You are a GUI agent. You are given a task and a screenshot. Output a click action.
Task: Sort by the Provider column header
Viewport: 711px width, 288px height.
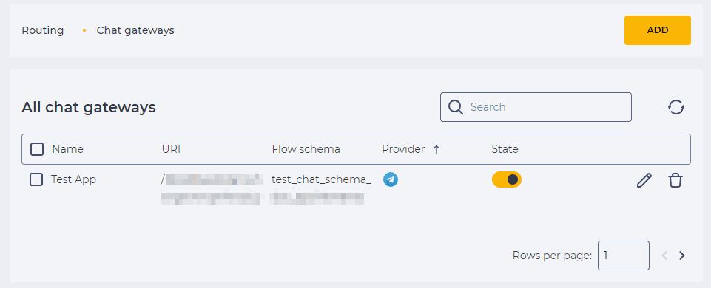(x=403, y=149)
